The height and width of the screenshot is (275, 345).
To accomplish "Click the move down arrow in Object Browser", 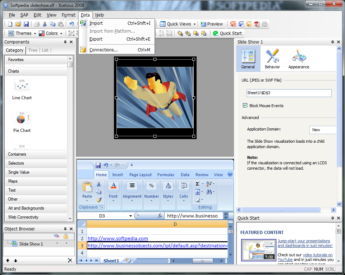I will 15,261.
